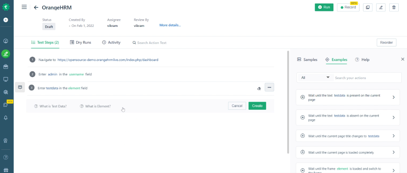Click step number 1 circle

[32, 60]
